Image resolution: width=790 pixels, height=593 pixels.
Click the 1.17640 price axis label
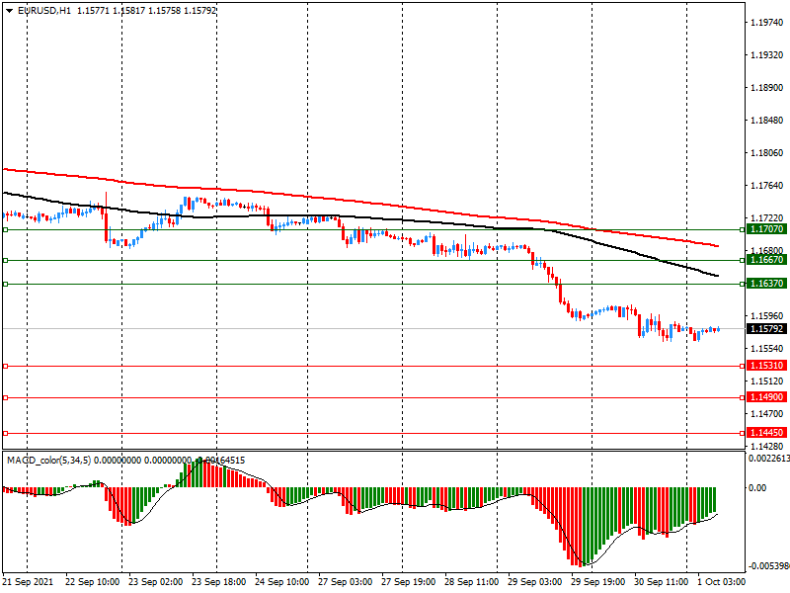[x=767, y=186]
